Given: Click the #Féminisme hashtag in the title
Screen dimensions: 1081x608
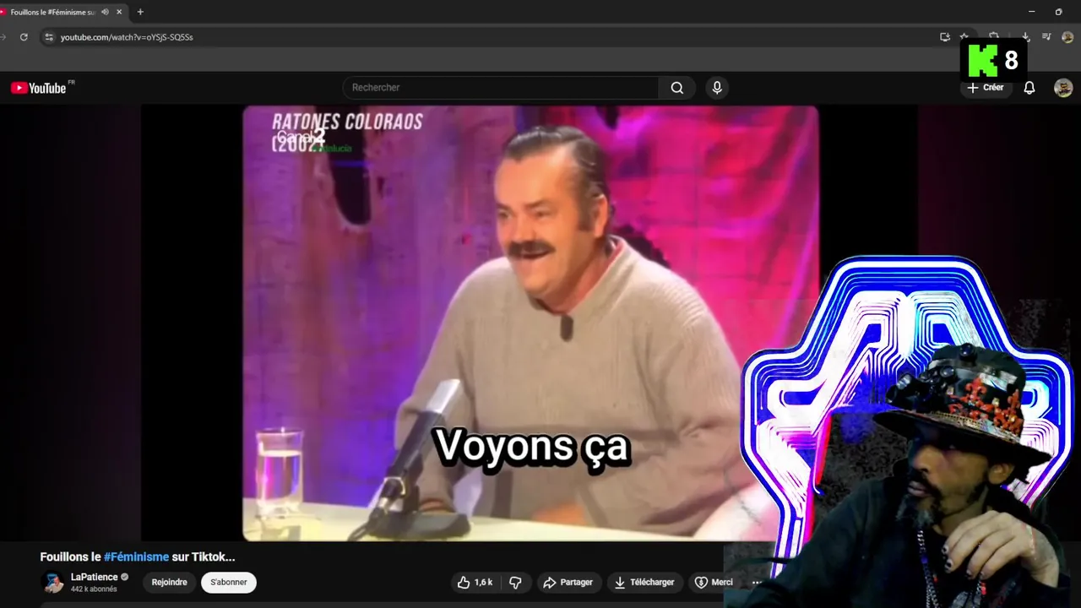Looking at the screenshot, I should click(x=136, y=557).
